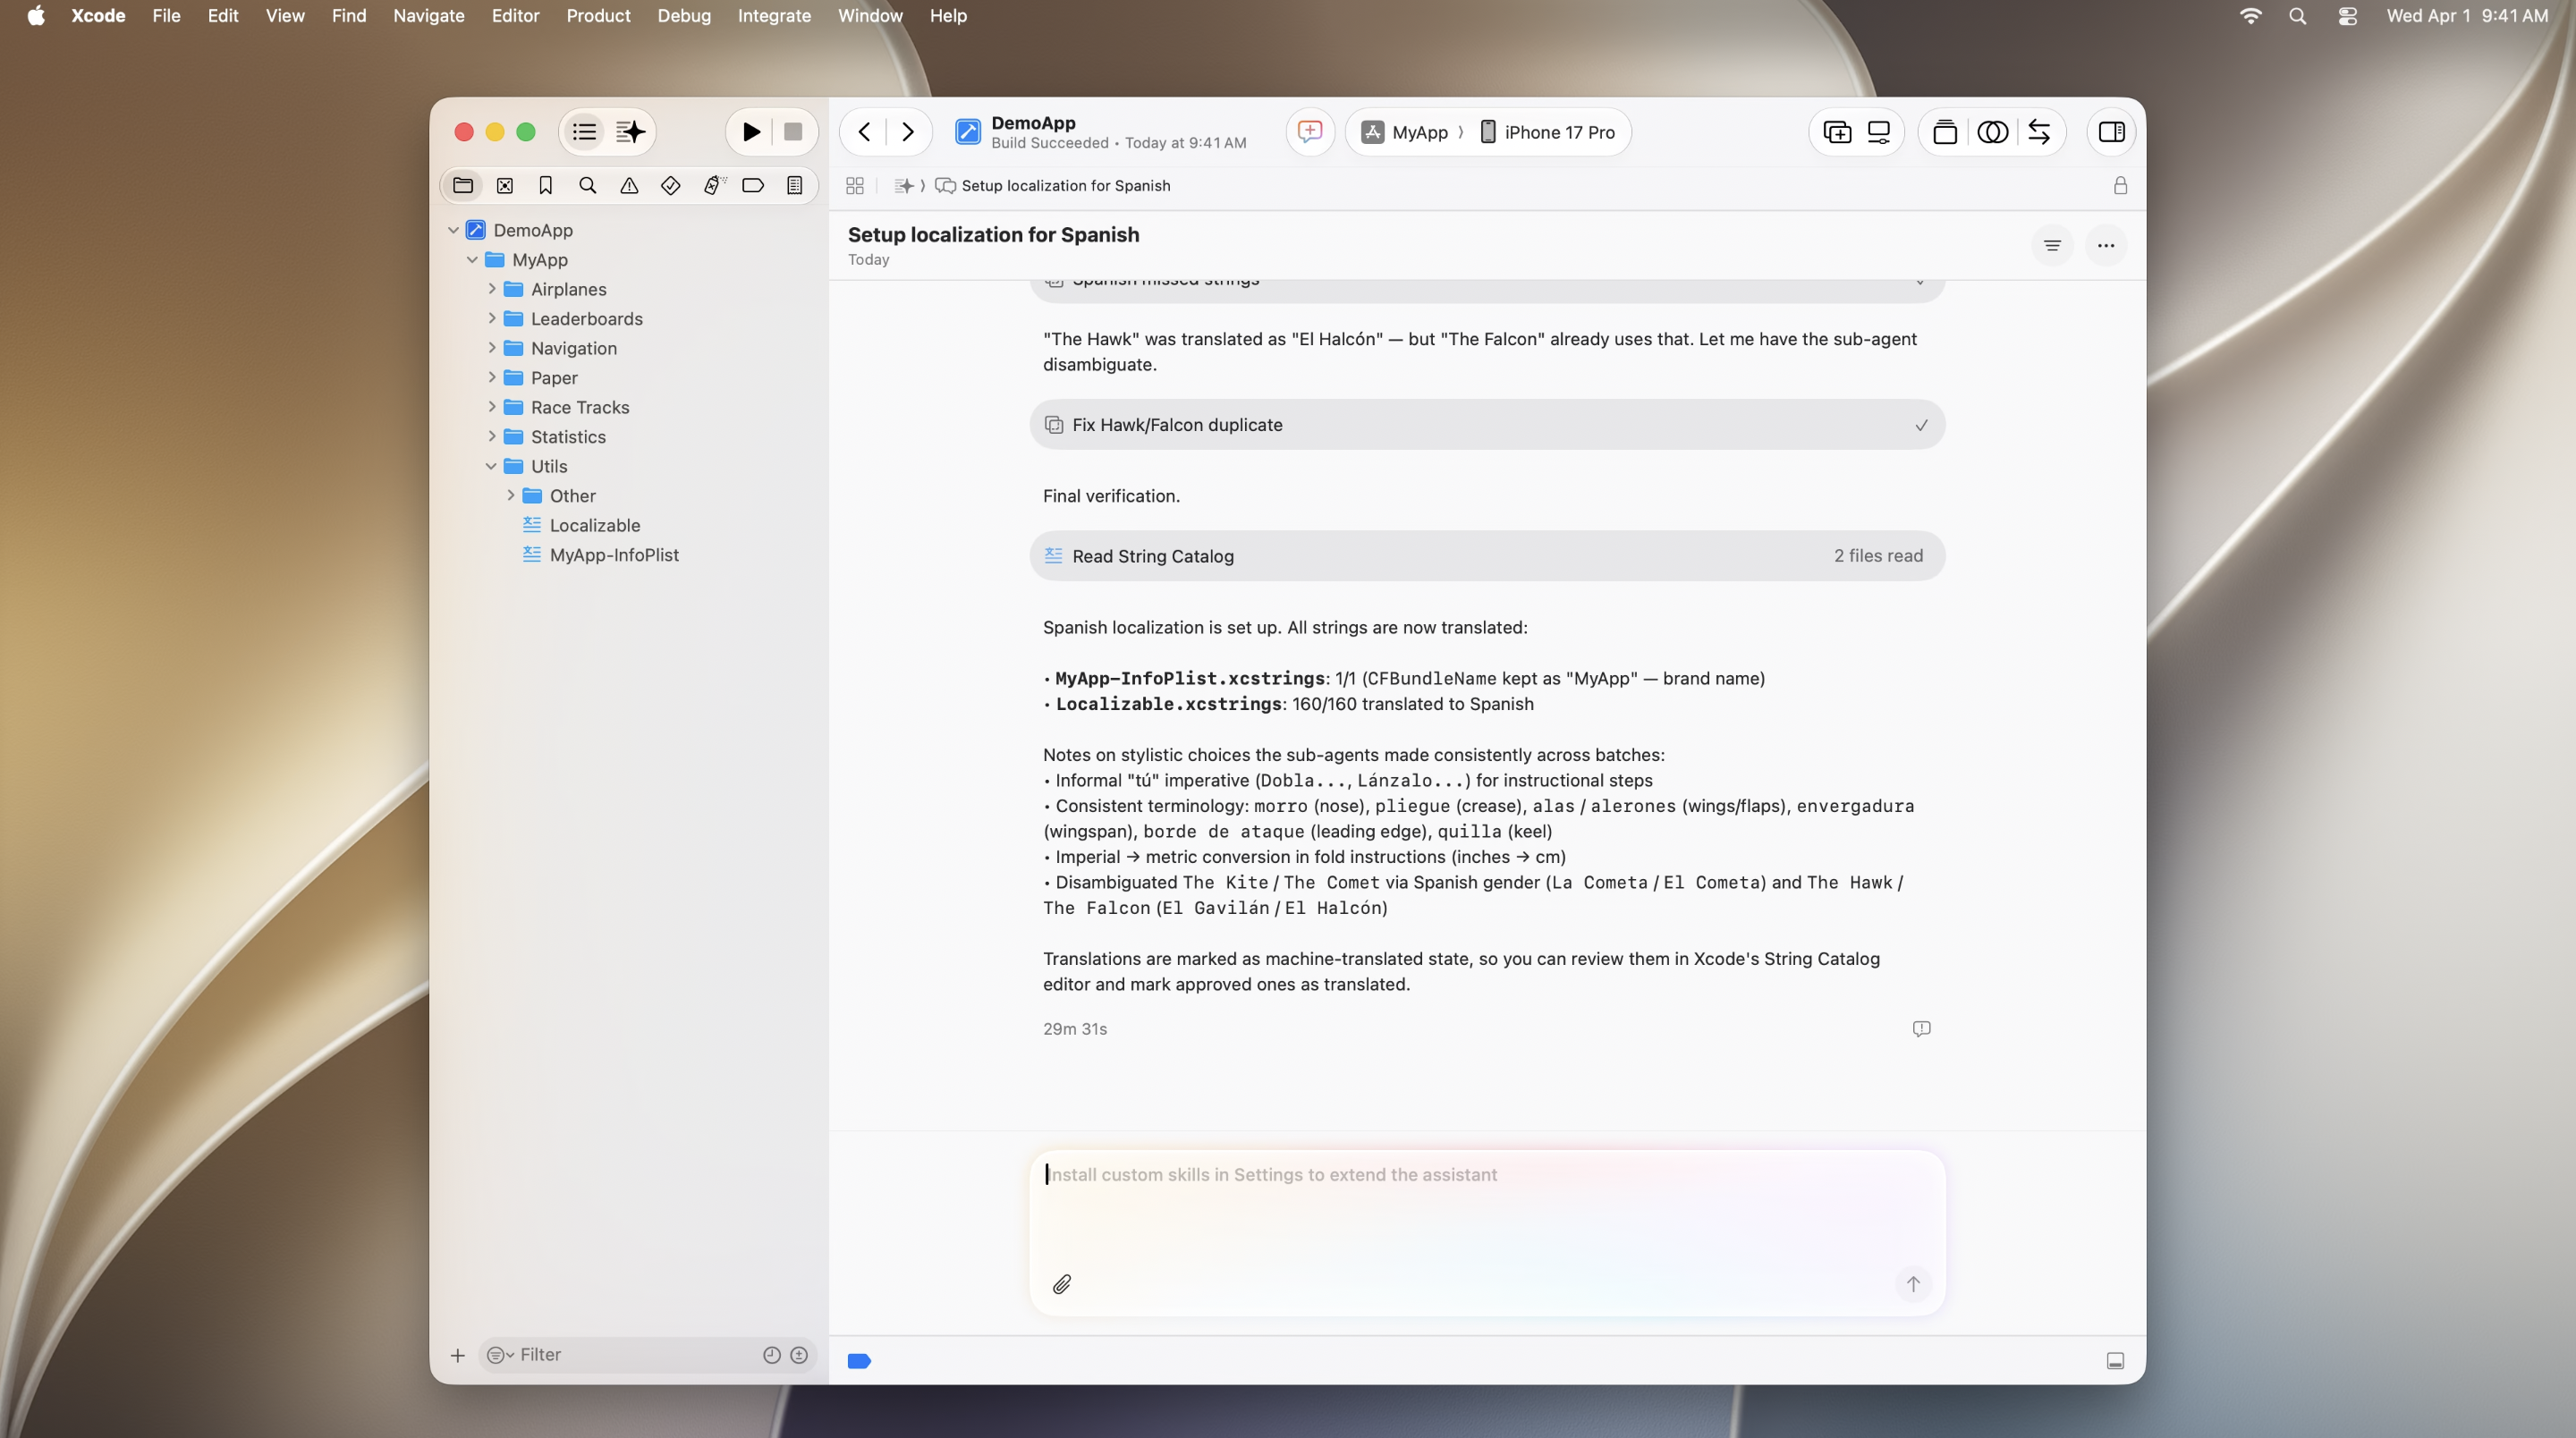Click the add-window Library icon in toolbar

pyautogui.click(x=1837, y=132)
